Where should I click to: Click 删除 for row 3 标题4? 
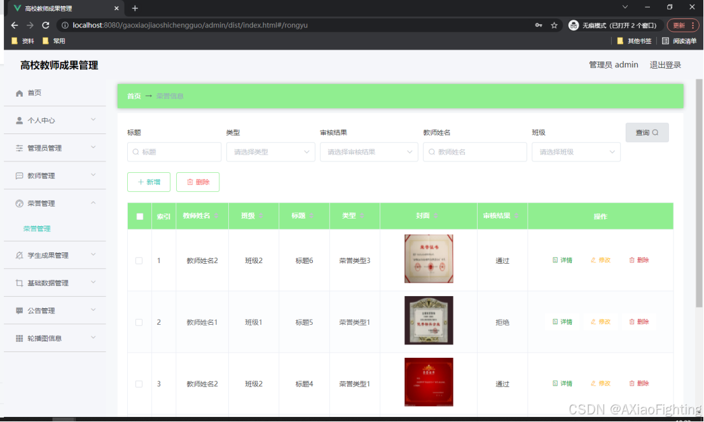tap(639, 383)
